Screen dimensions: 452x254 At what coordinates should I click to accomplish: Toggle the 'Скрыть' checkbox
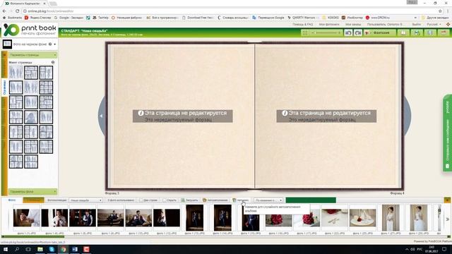point(164,200)
